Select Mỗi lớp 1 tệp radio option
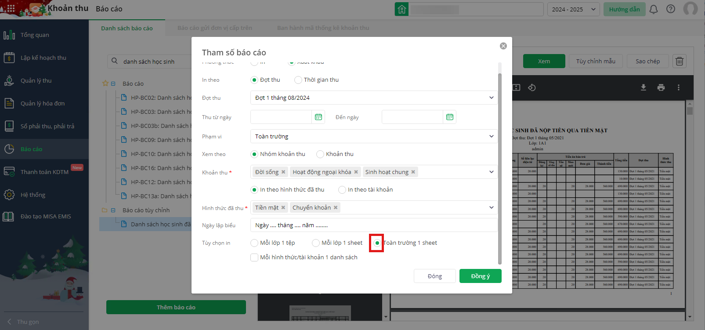The width and height of the screenshot is (705, 330). pyautogui.click(x=254, y=243)
